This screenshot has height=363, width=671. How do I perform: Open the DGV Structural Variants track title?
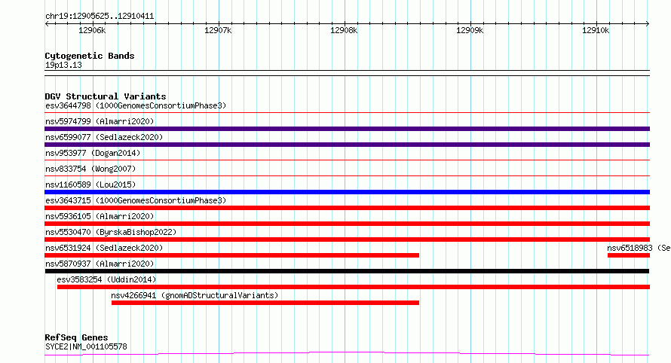[106, 96]
